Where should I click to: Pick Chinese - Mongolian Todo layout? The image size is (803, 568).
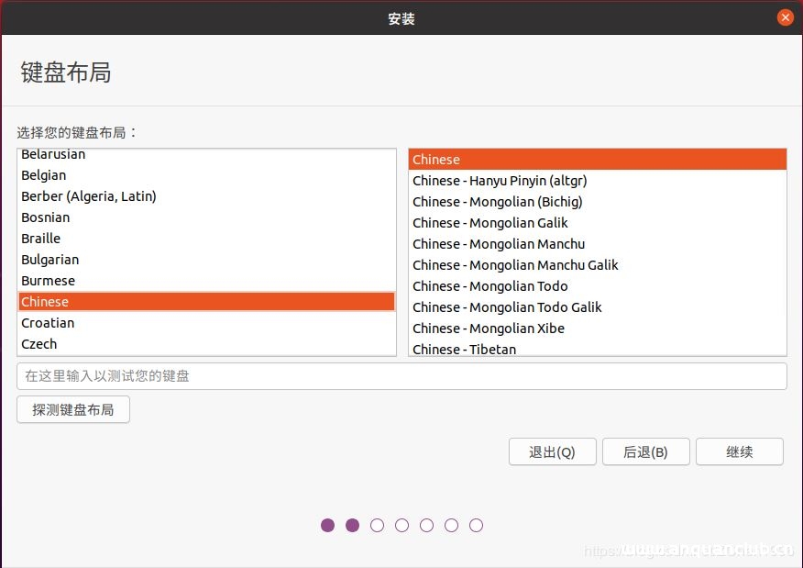click(x=489, y=285)
